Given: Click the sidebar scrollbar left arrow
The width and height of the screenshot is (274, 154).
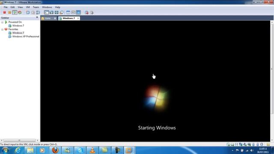Looking at the screenshot, I should coord(2,140).
